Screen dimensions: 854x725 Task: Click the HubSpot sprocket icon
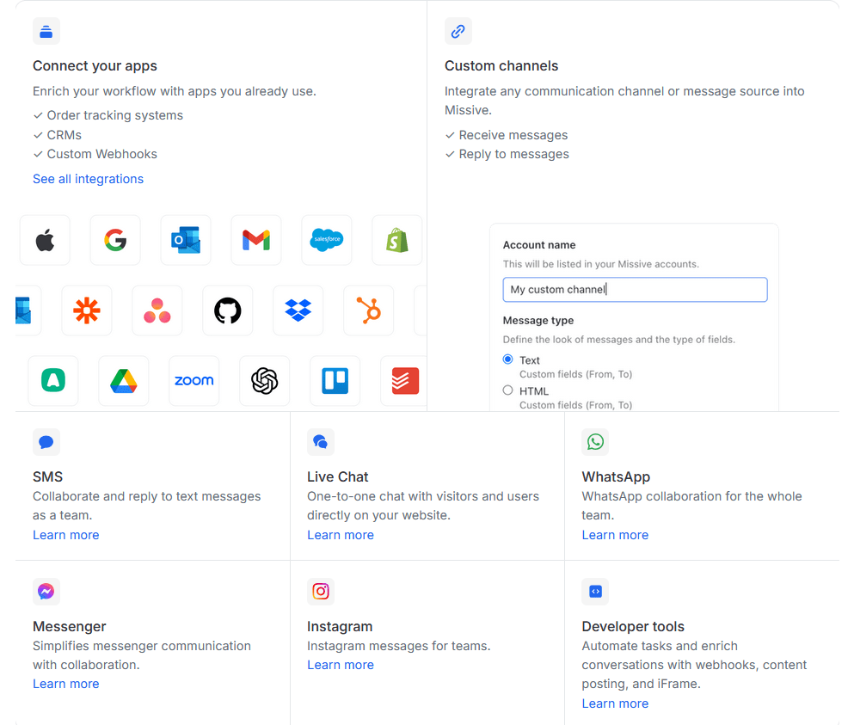pyautogui.click(x=369, y=310)
